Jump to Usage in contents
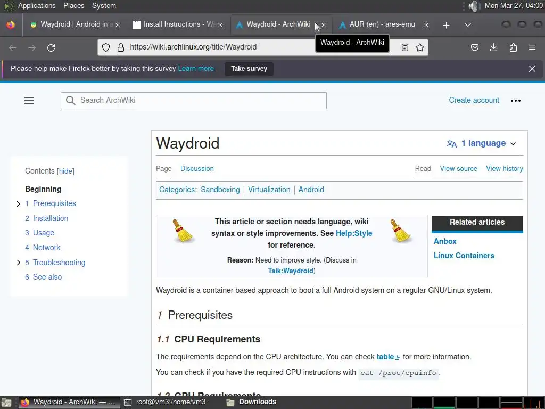The image size is (545, 409). [44, 233]
